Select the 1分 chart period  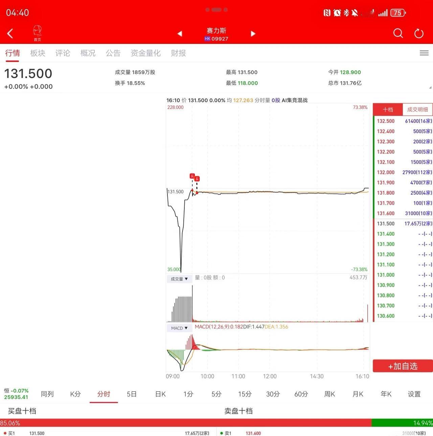(x=188, y=394)
